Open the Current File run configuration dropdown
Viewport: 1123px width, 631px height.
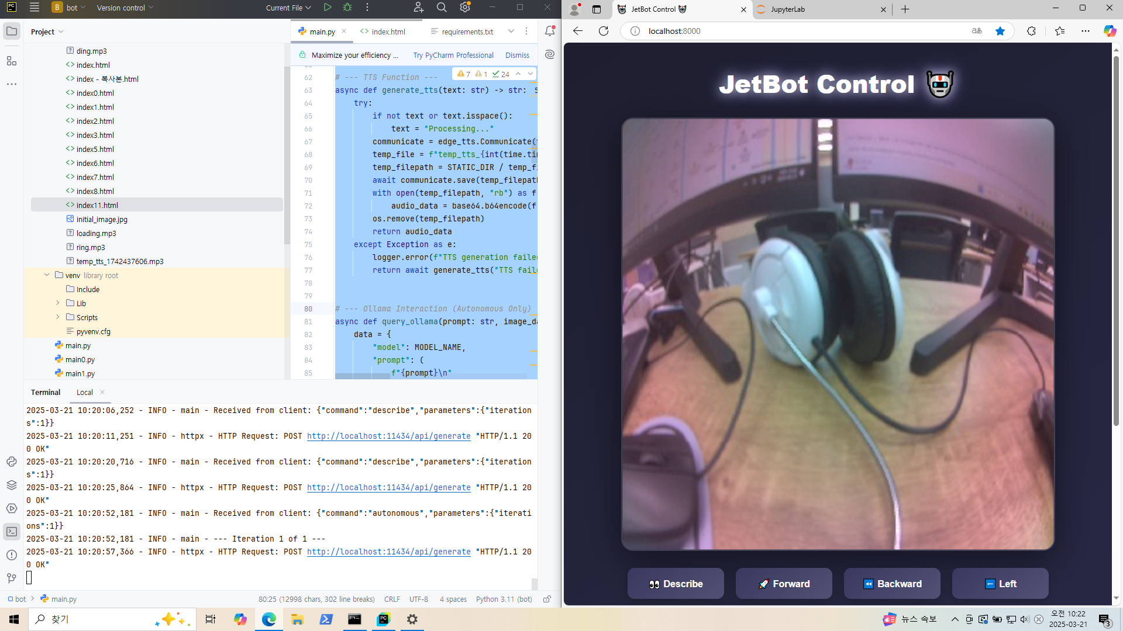click(x=288, y=8)
